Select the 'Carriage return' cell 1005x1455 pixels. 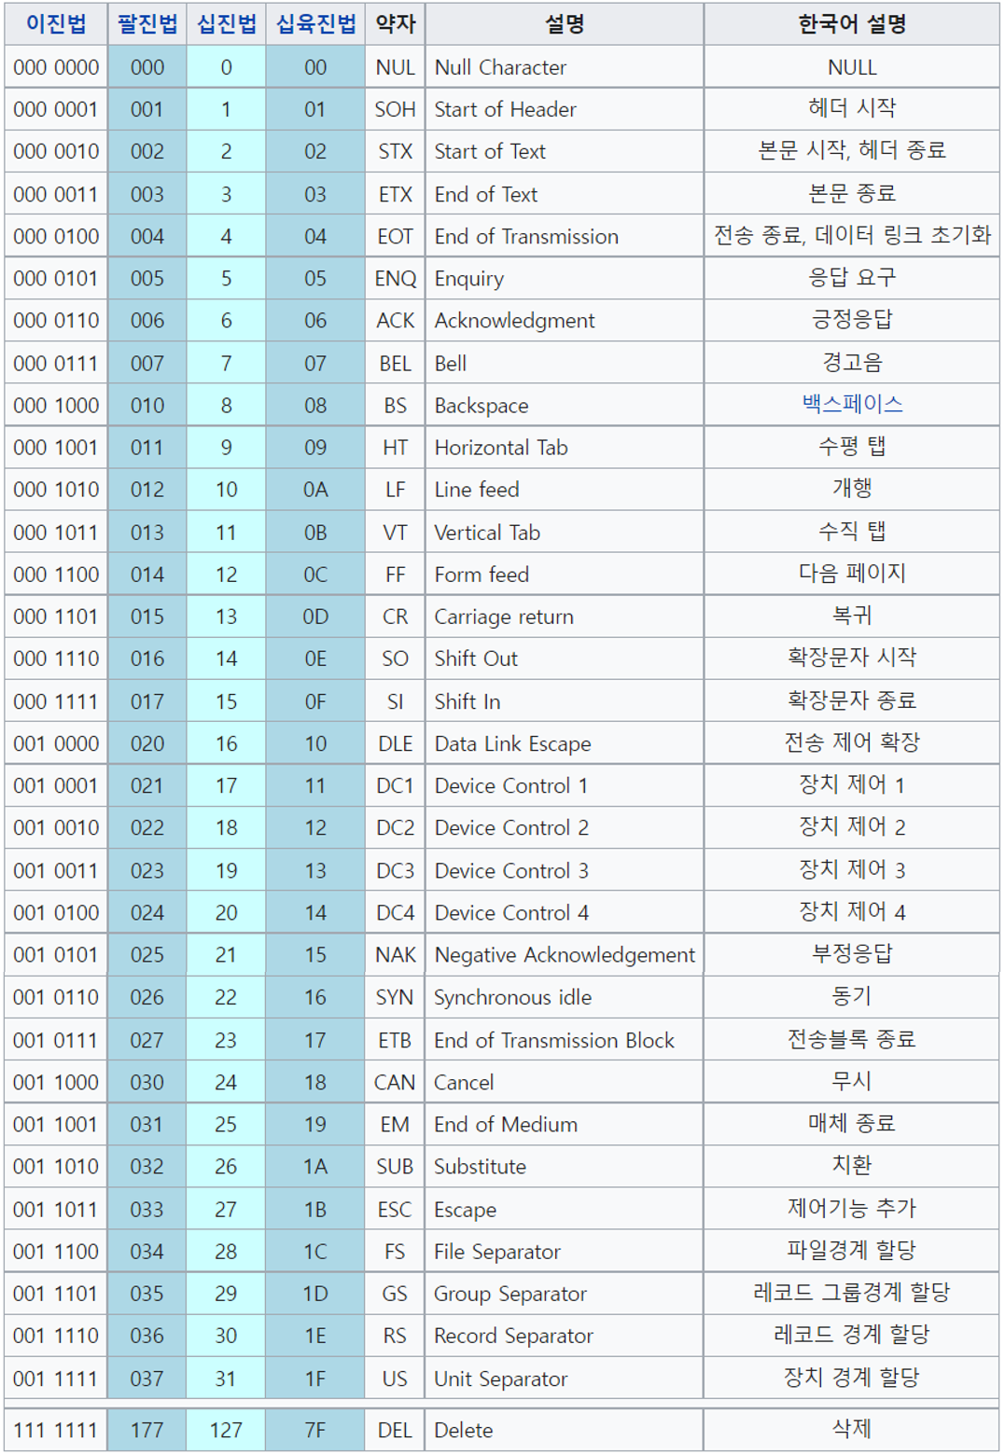[565, 616]
